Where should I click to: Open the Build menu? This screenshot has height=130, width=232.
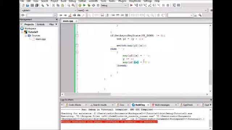coord(63,1)
